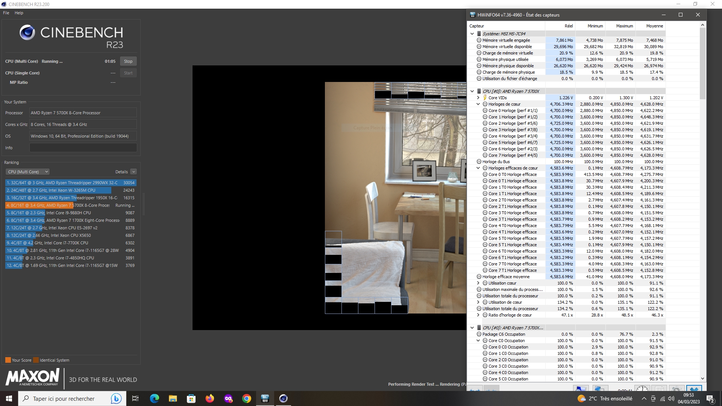This screenshot has height=406, width=722.
Task: Click the Task View icon
Action: pyautogui.click(x=135, y=398)
